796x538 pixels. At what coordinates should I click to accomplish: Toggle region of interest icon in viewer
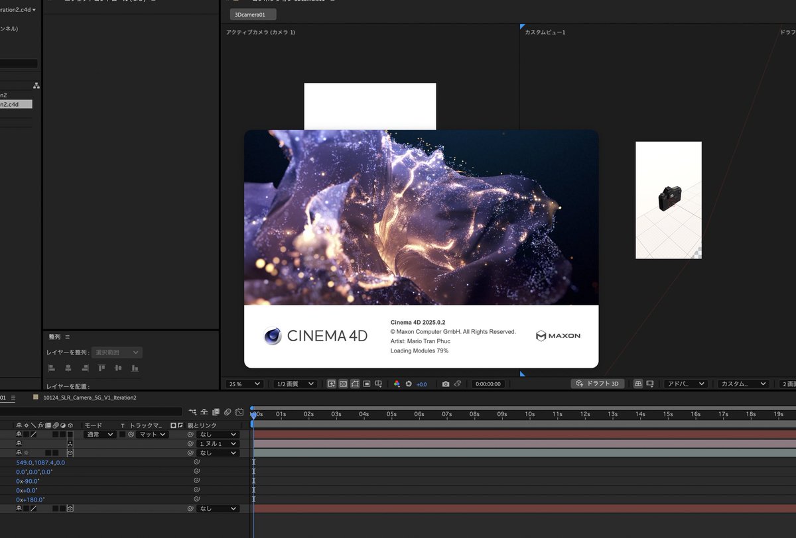point(367,384)
